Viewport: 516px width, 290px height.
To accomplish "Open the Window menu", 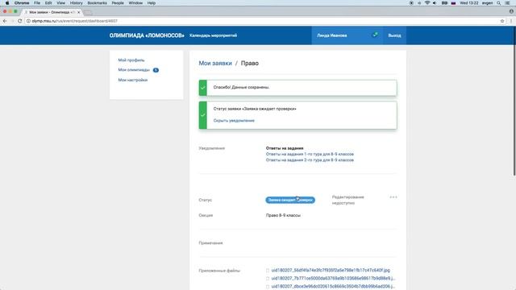I will point(135,3).
